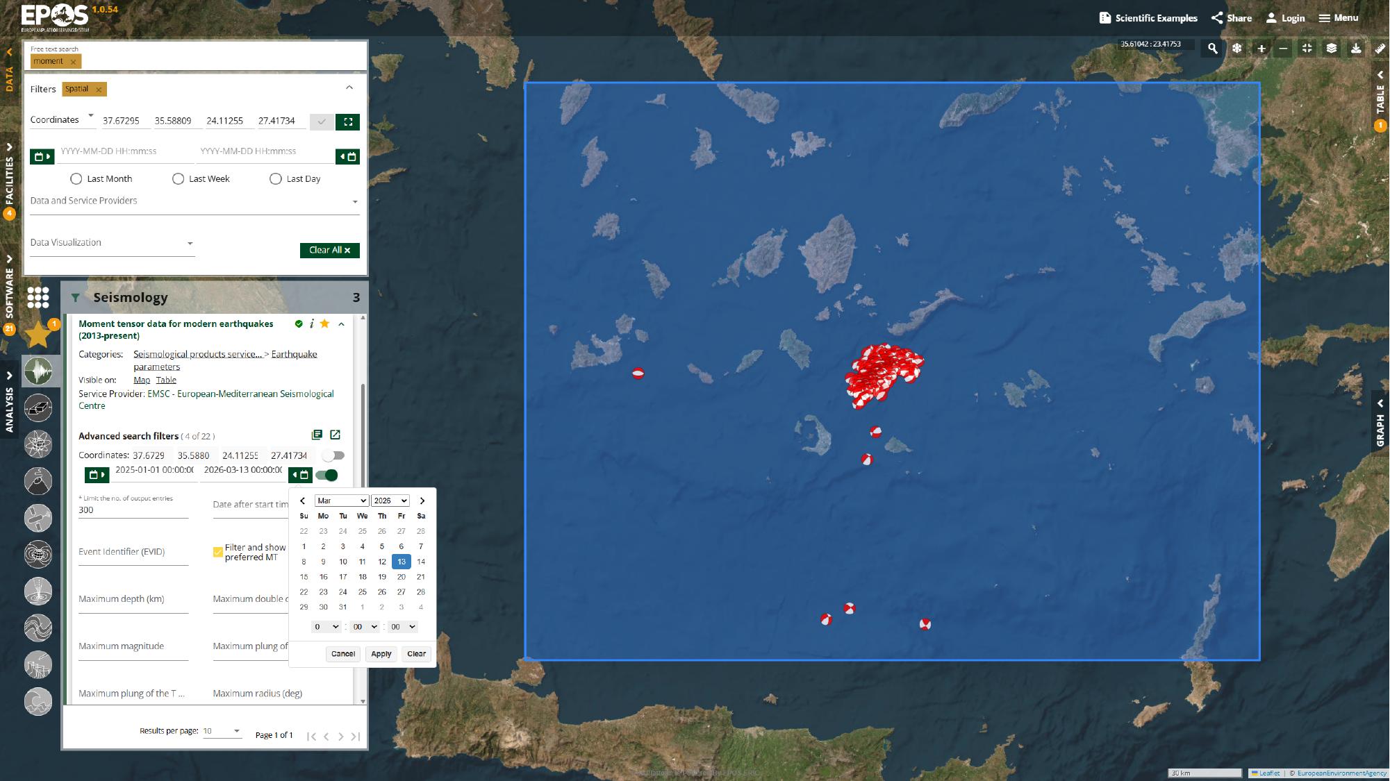Click the map measure ruler tool
The height and width of the screenshot is (781, 1390).
tap(1380, 49)
